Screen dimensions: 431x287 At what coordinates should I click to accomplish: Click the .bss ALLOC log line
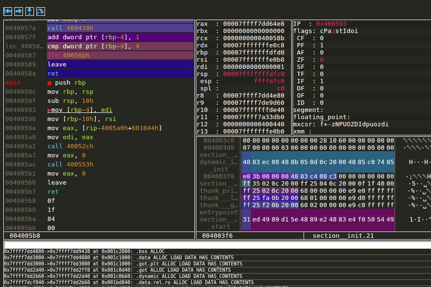coord(84,251)
